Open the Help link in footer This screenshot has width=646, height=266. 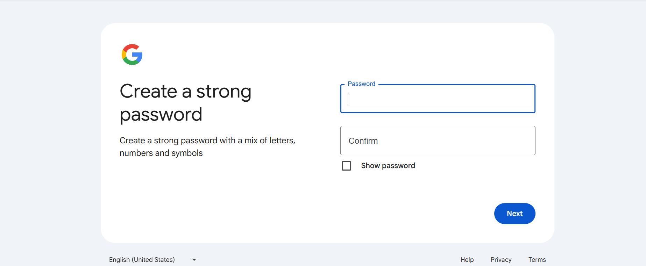pos(467,260)
